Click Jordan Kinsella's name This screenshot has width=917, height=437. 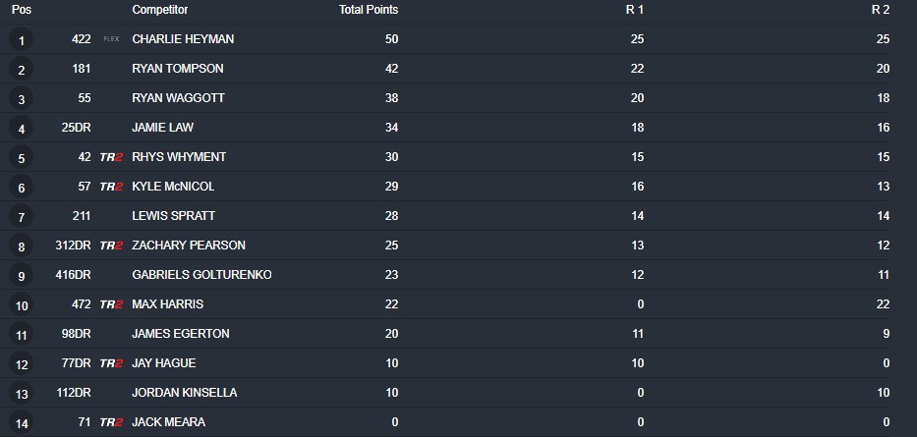coord(184,393)
